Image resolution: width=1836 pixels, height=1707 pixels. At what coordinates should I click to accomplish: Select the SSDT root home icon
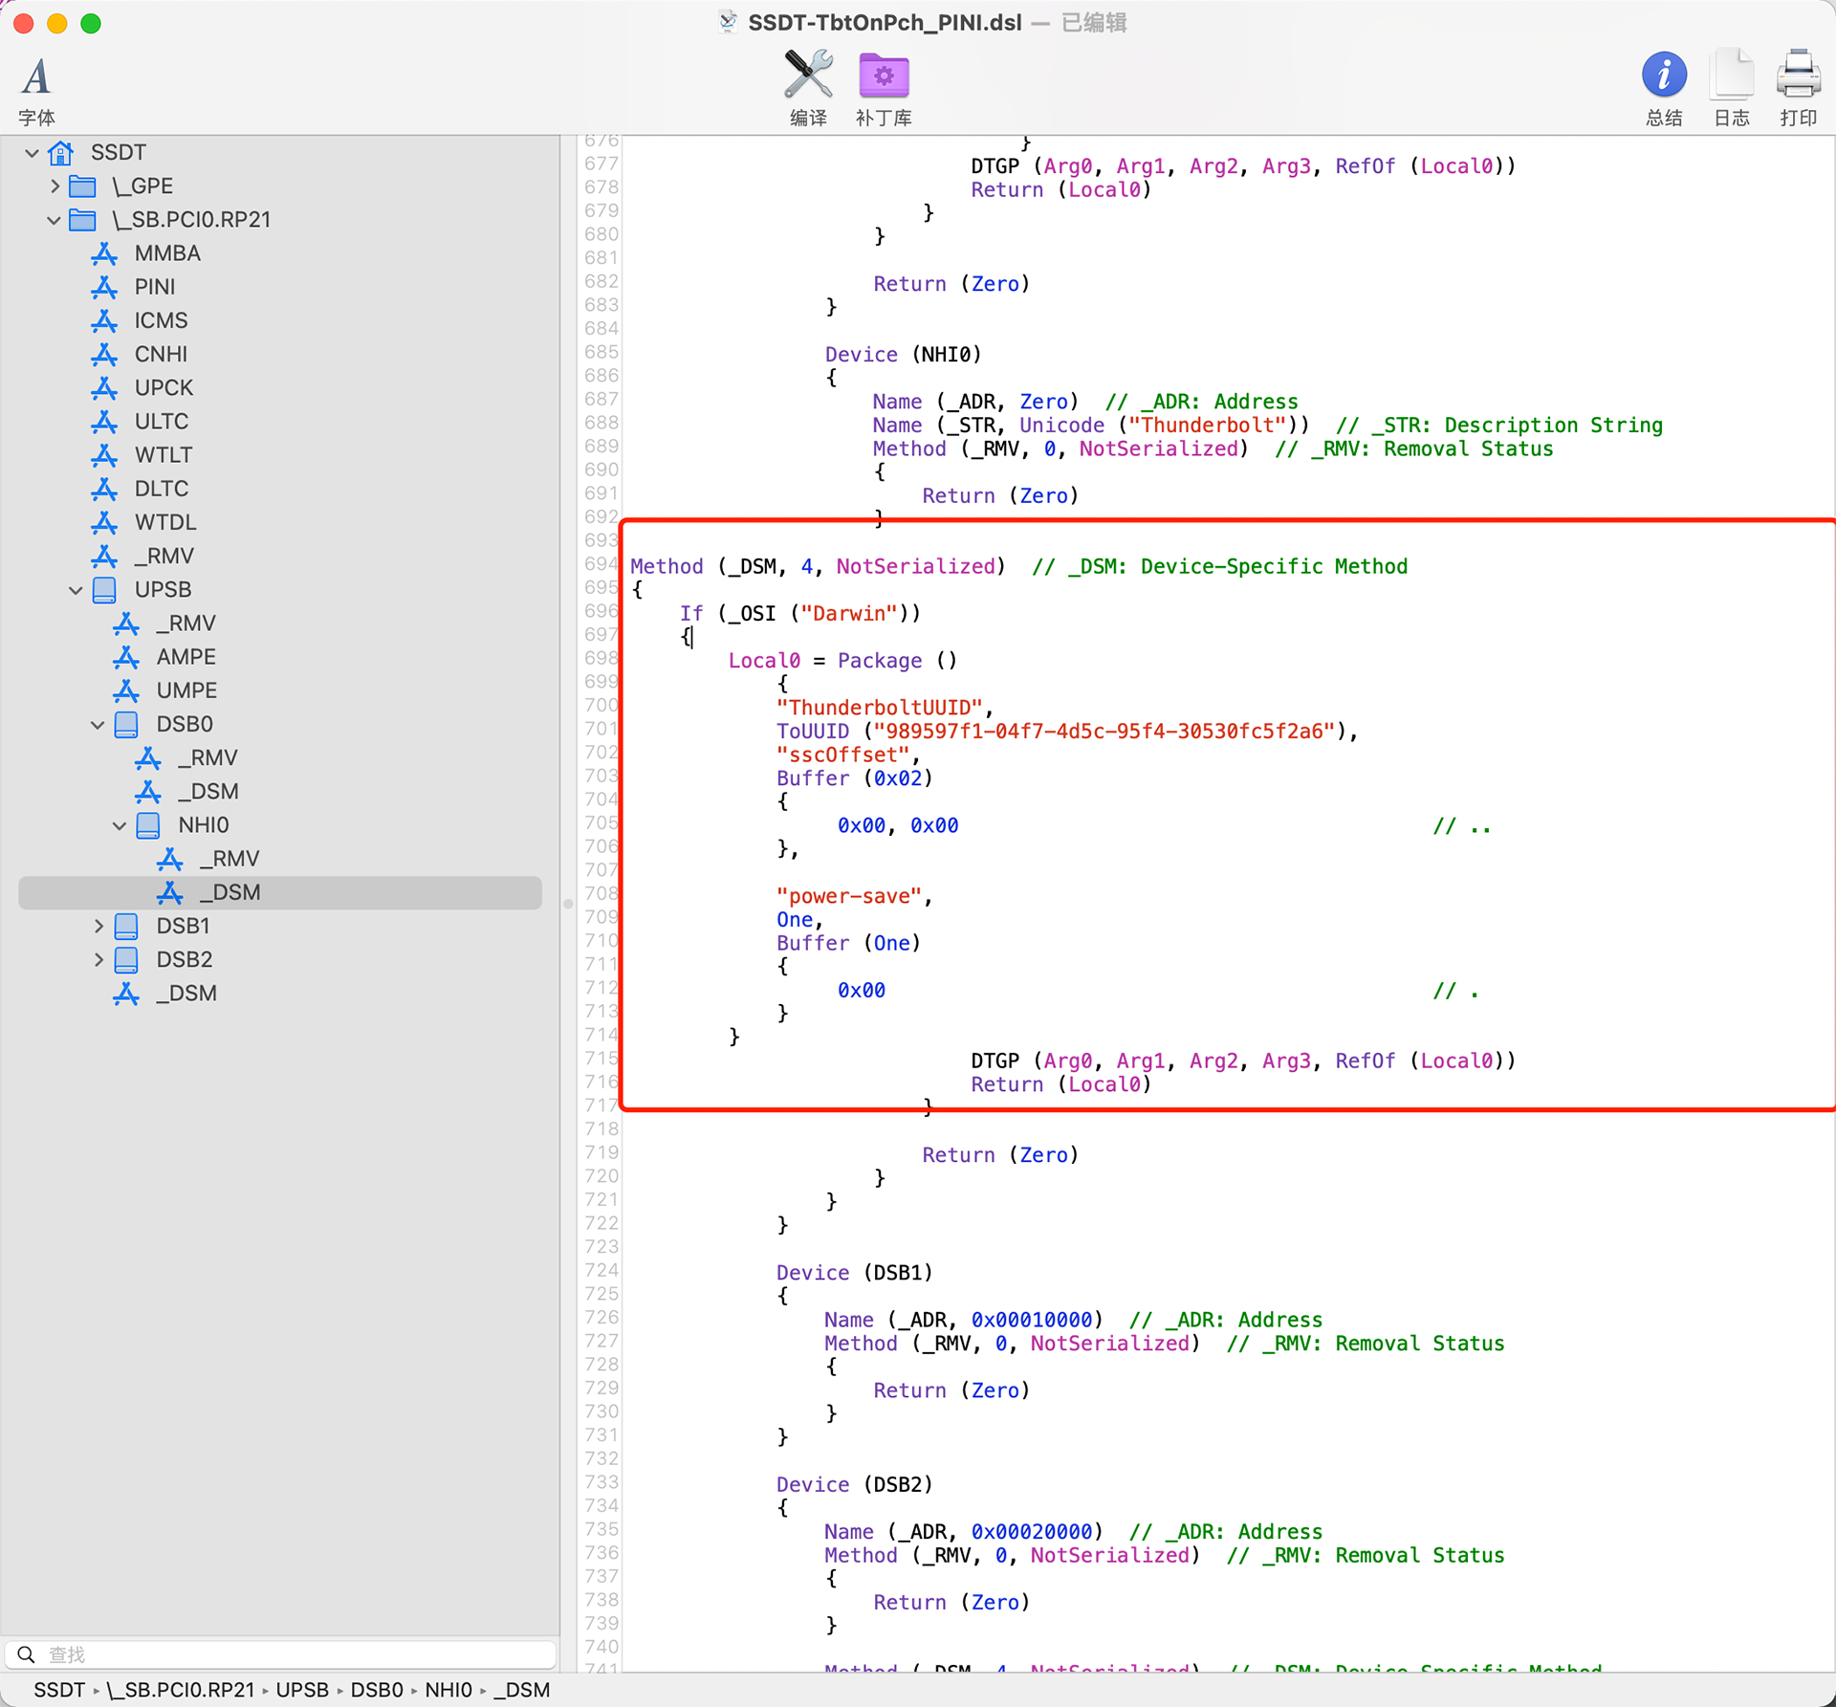click(x=61, y=153)
